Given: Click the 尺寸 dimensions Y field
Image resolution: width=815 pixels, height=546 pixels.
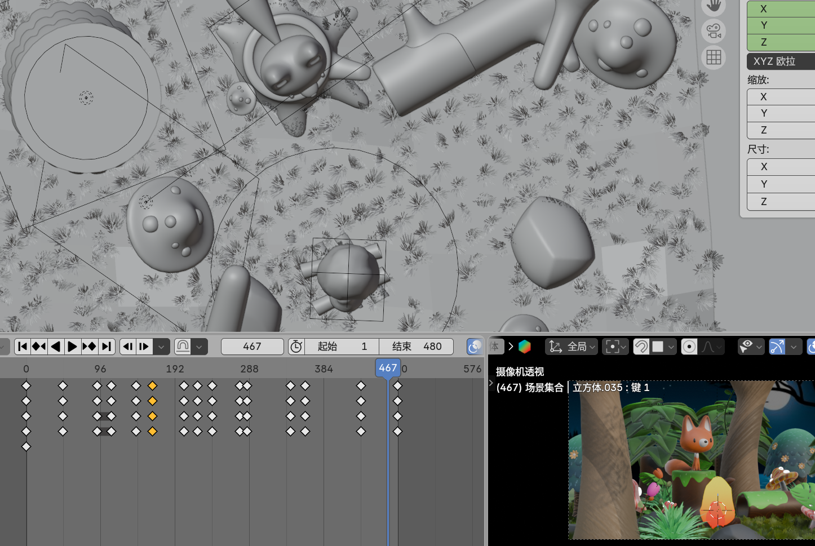Looking at the screenshot, I should point(781,184).
